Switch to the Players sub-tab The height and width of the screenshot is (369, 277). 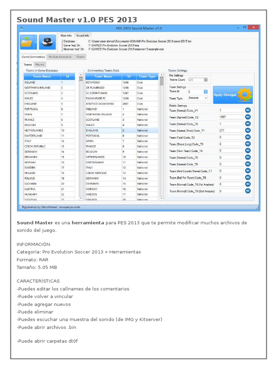40,65
